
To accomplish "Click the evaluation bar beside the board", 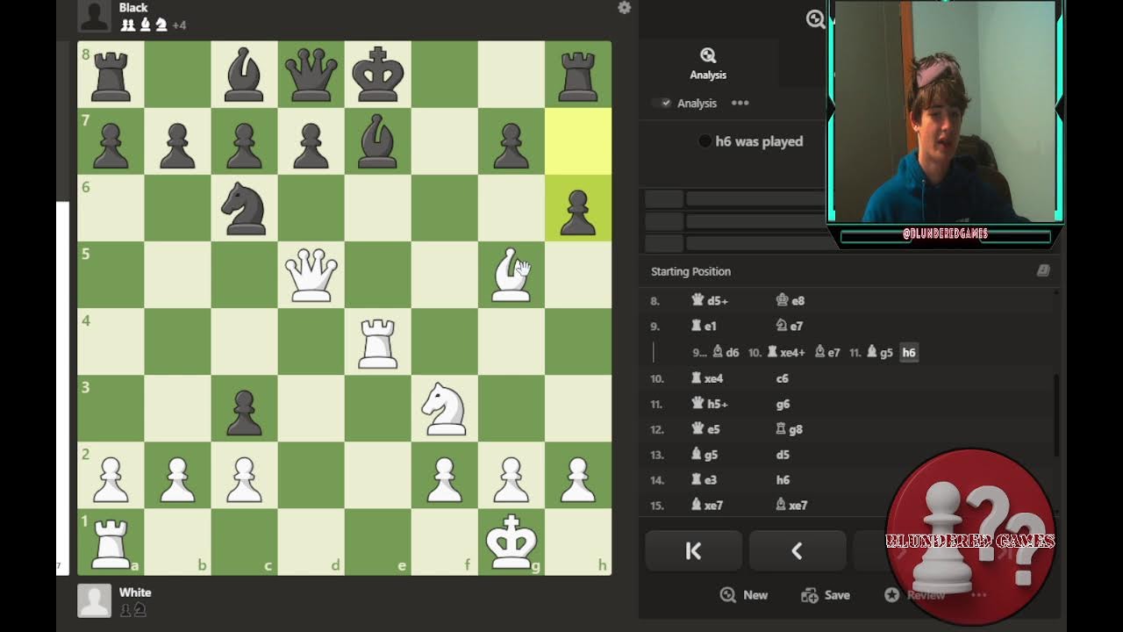I will point(62,308).
